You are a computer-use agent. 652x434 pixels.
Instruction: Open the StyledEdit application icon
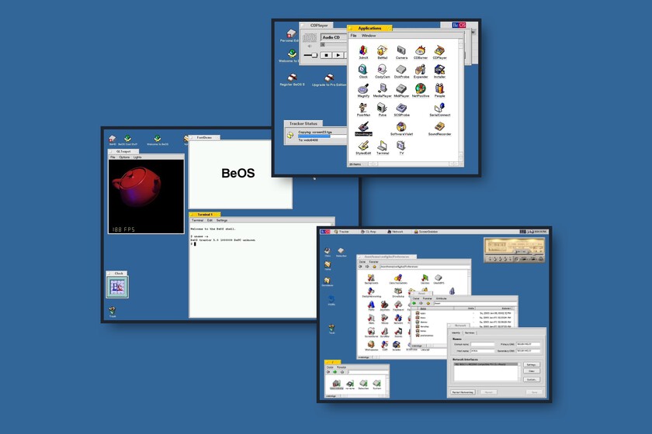(363, 147)
